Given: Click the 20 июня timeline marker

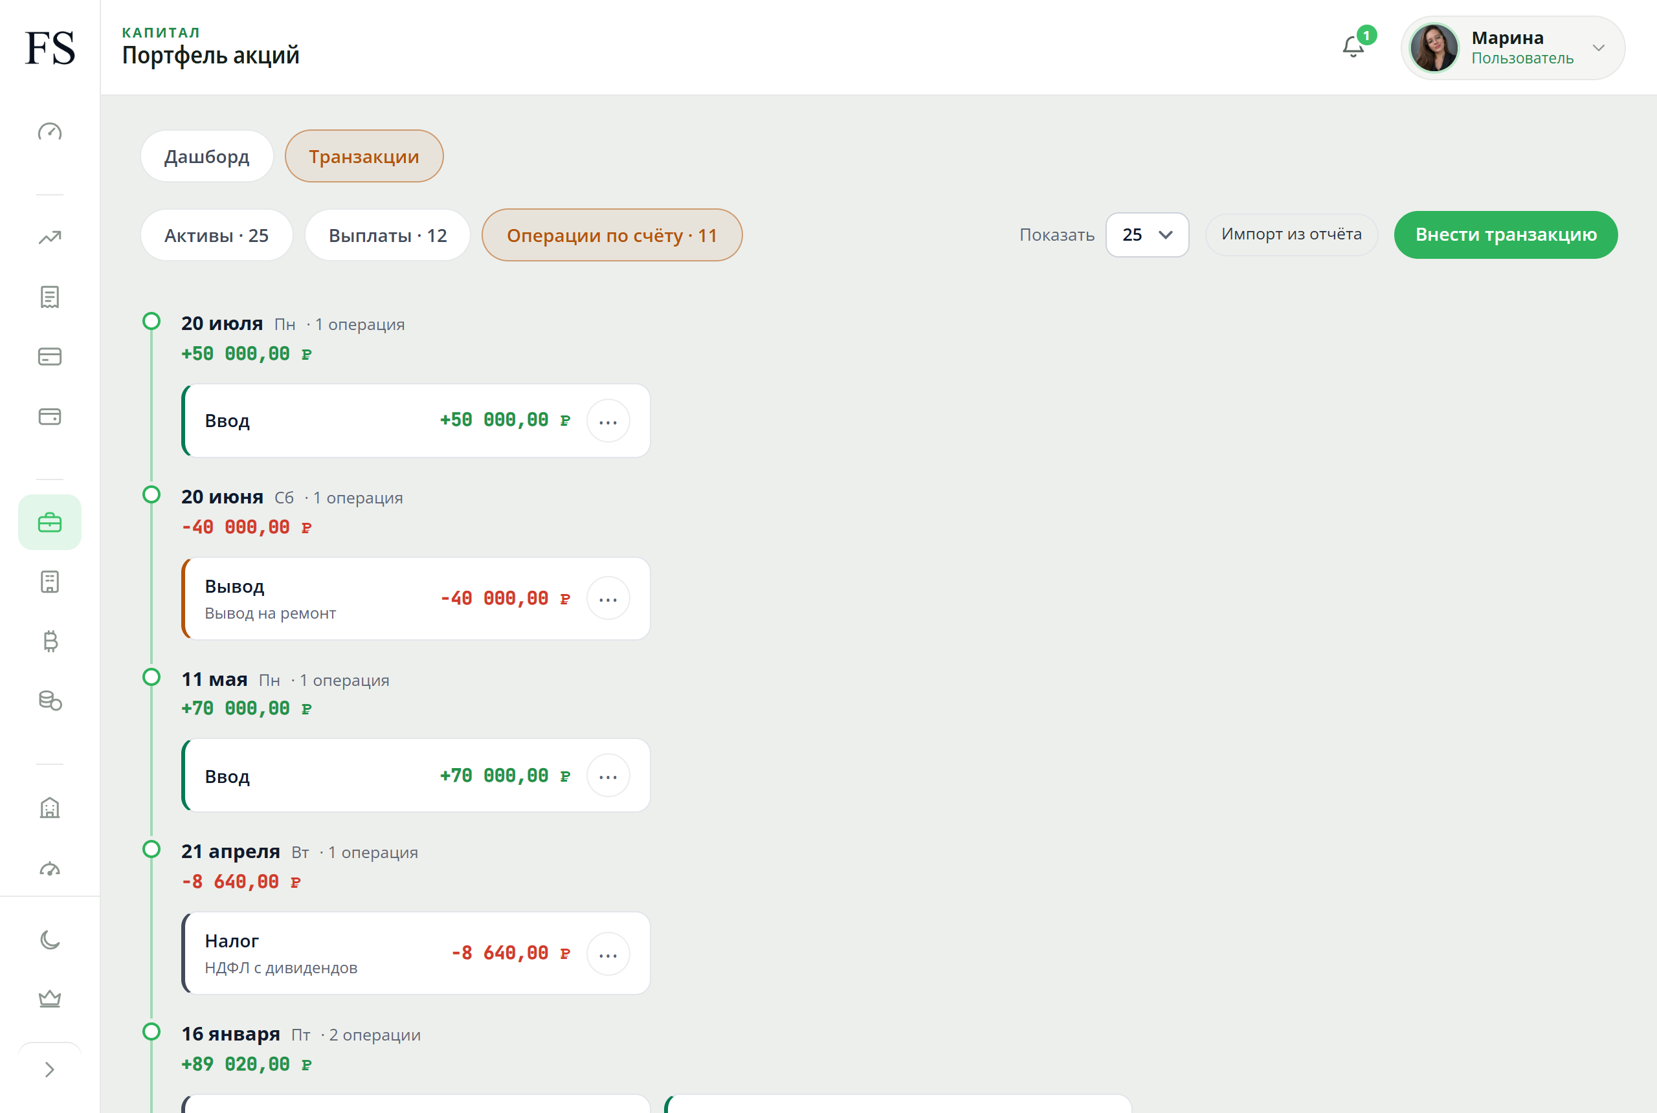Looking at the screenshot, I should [151, 495].
